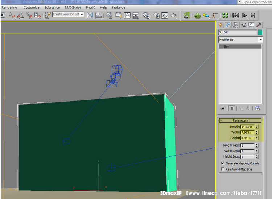
Task: Adjust the Length spinner arrows
Action: tap(257, 127)
